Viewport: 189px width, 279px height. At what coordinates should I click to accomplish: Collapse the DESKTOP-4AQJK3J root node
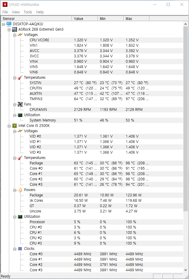3,24
